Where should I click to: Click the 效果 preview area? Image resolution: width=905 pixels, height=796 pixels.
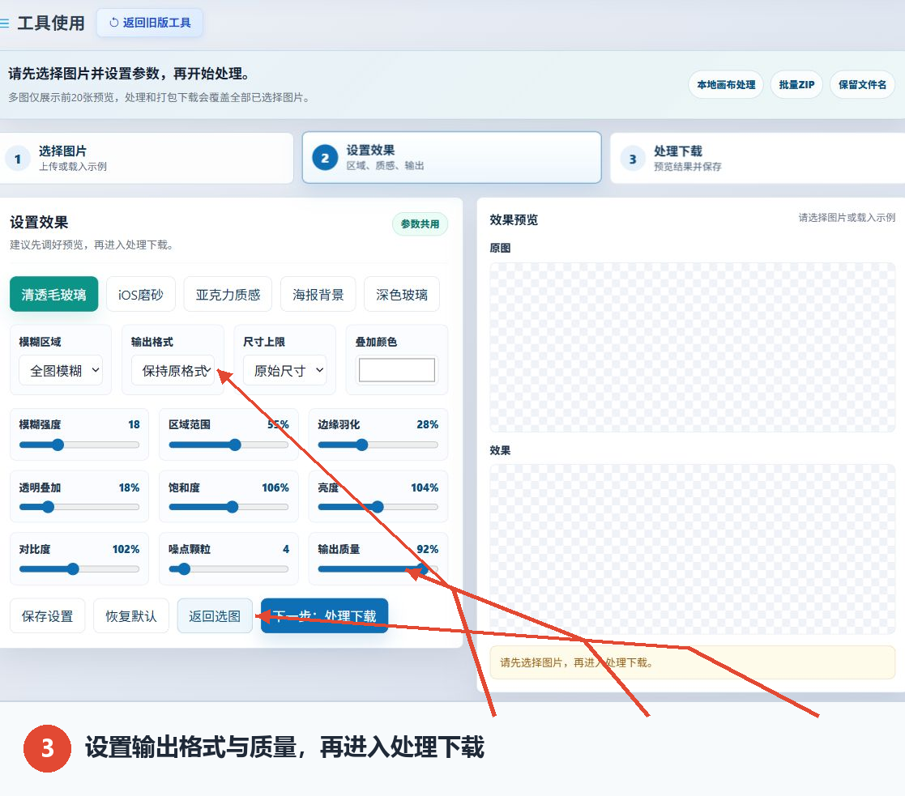point(692,549)
